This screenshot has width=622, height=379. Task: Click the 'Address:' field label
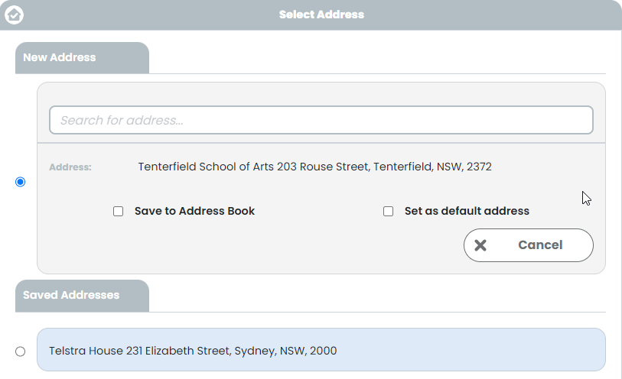point(70,167)
